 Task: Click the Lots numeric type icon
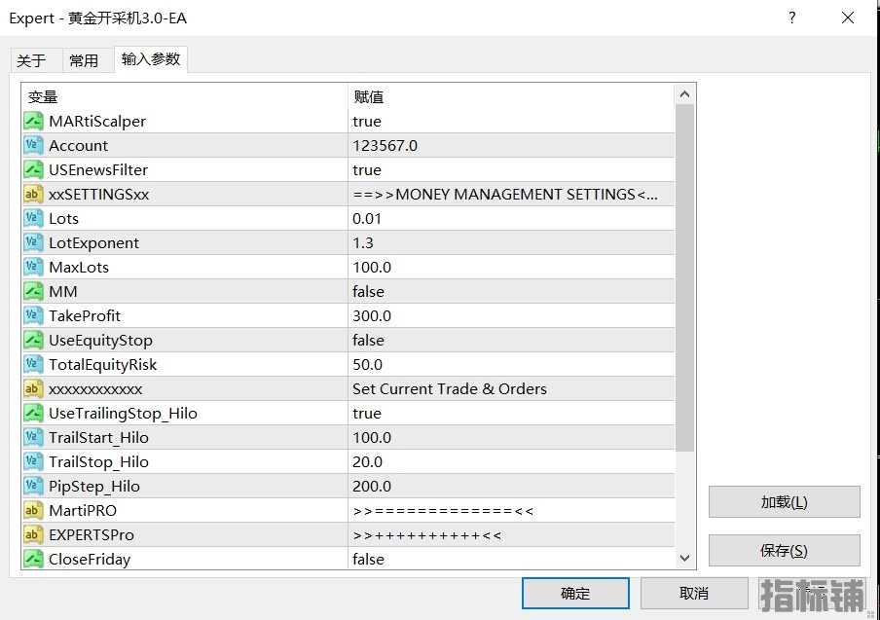click(x=33, y=218)
